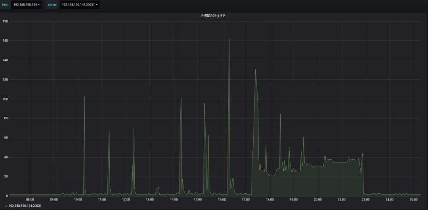Screen dimensions: 428x210
Task: Click the green legend color line
Action: (x=6, y=206)
